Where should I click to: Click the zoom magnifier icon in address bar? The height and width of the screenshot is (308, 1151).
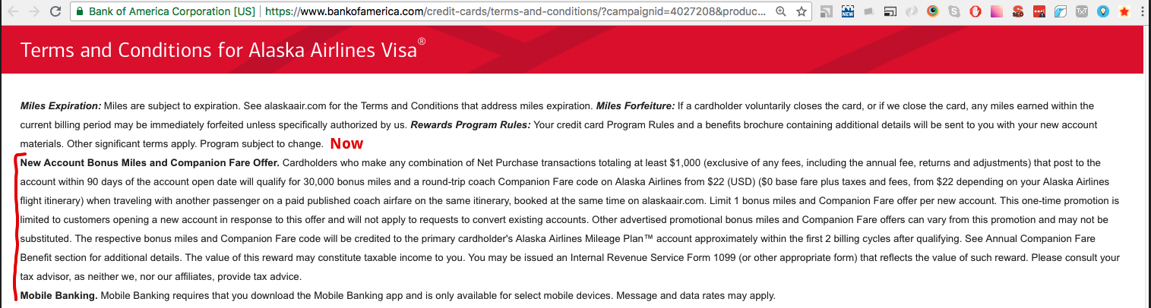[781, 11]
